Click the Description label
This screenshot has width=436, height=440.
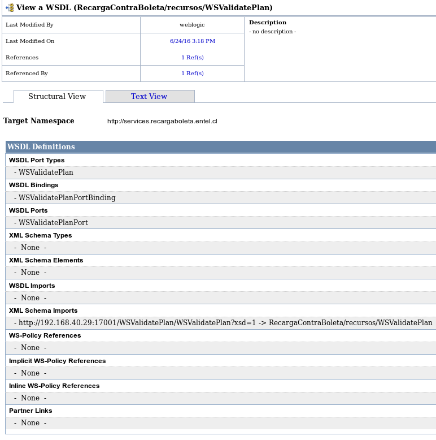tap(268, 23)
